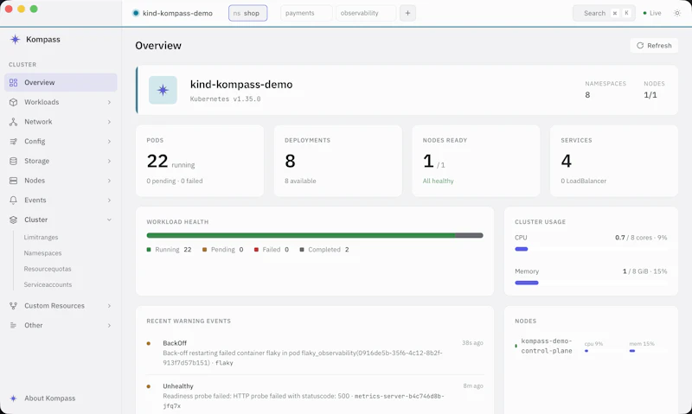
Task: Open the Deployments summary card
Action: (x=338, y=161)
